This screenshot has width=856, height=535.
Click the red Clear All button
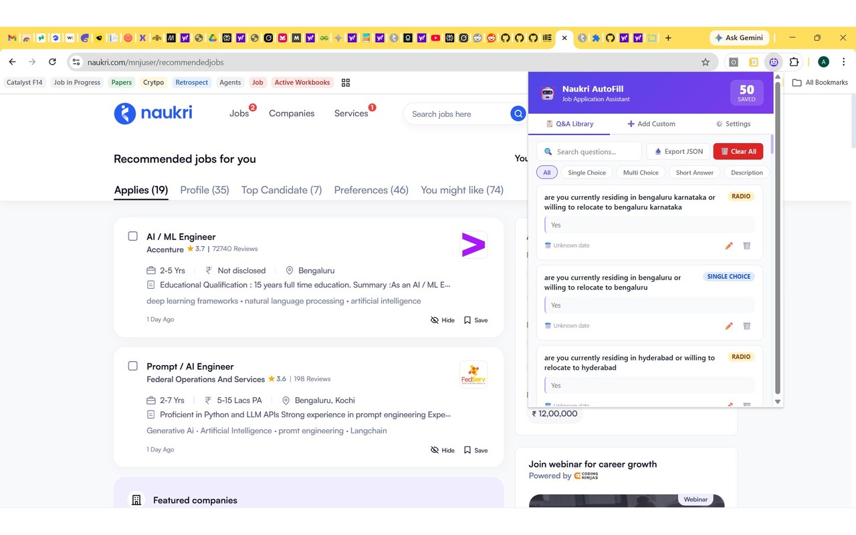(738, 151)
